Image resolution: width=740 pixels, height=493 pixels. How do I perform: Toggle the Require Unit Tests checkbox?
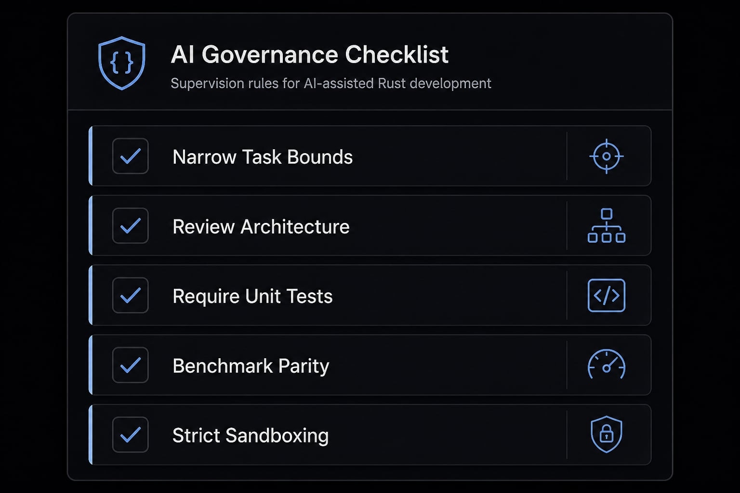[x=131, y=295]
